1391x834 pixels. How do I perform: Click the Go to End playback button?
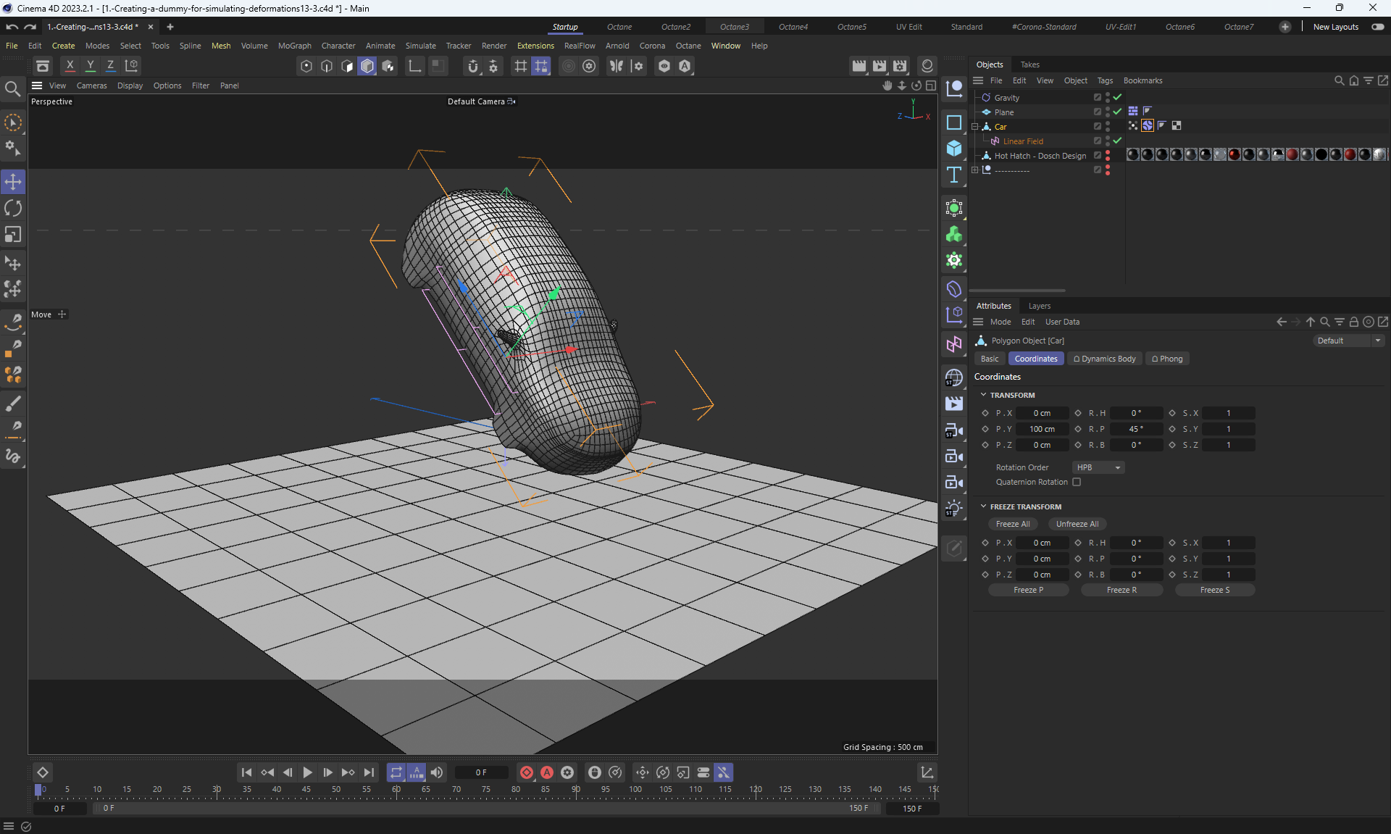click(369, 772)
